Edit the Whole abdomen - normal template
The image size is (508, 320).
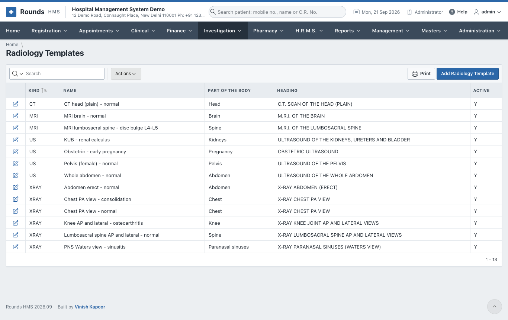16,175
